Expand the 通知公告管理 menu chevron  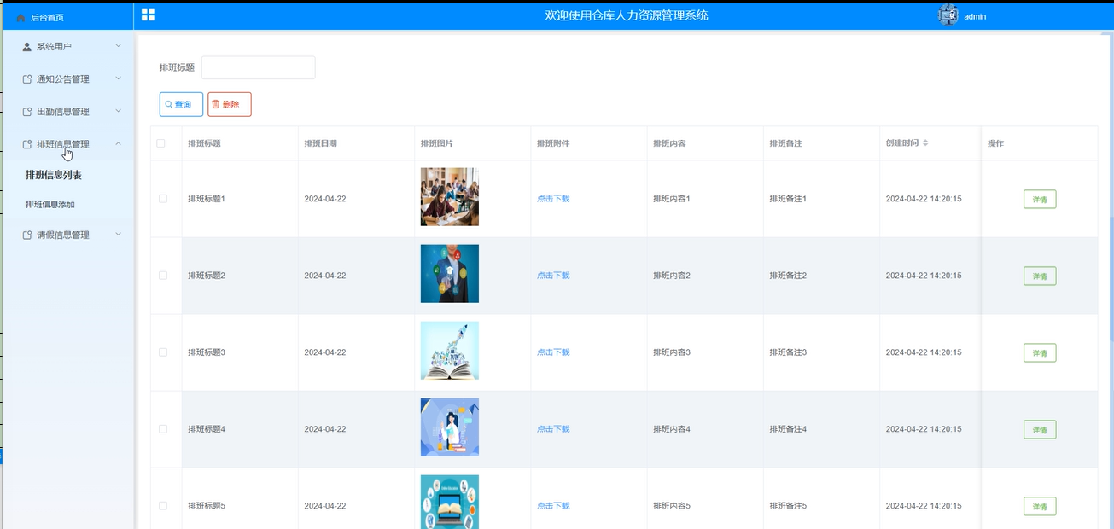(119, 78)
